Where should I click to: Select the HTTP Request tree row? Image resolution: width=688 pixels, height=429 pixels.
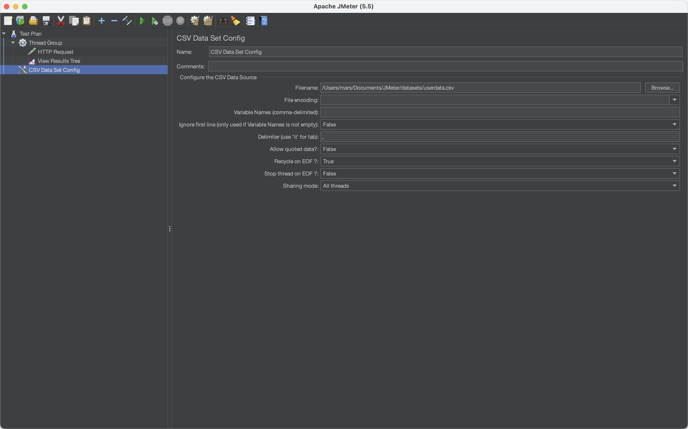coord(84,52)
